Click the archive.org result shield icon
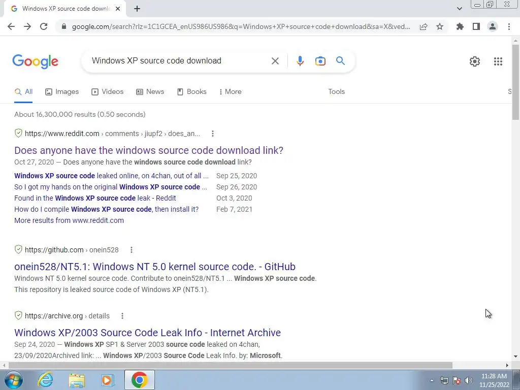The height and width of the screenshot is (390, 520). click(18, 315)
